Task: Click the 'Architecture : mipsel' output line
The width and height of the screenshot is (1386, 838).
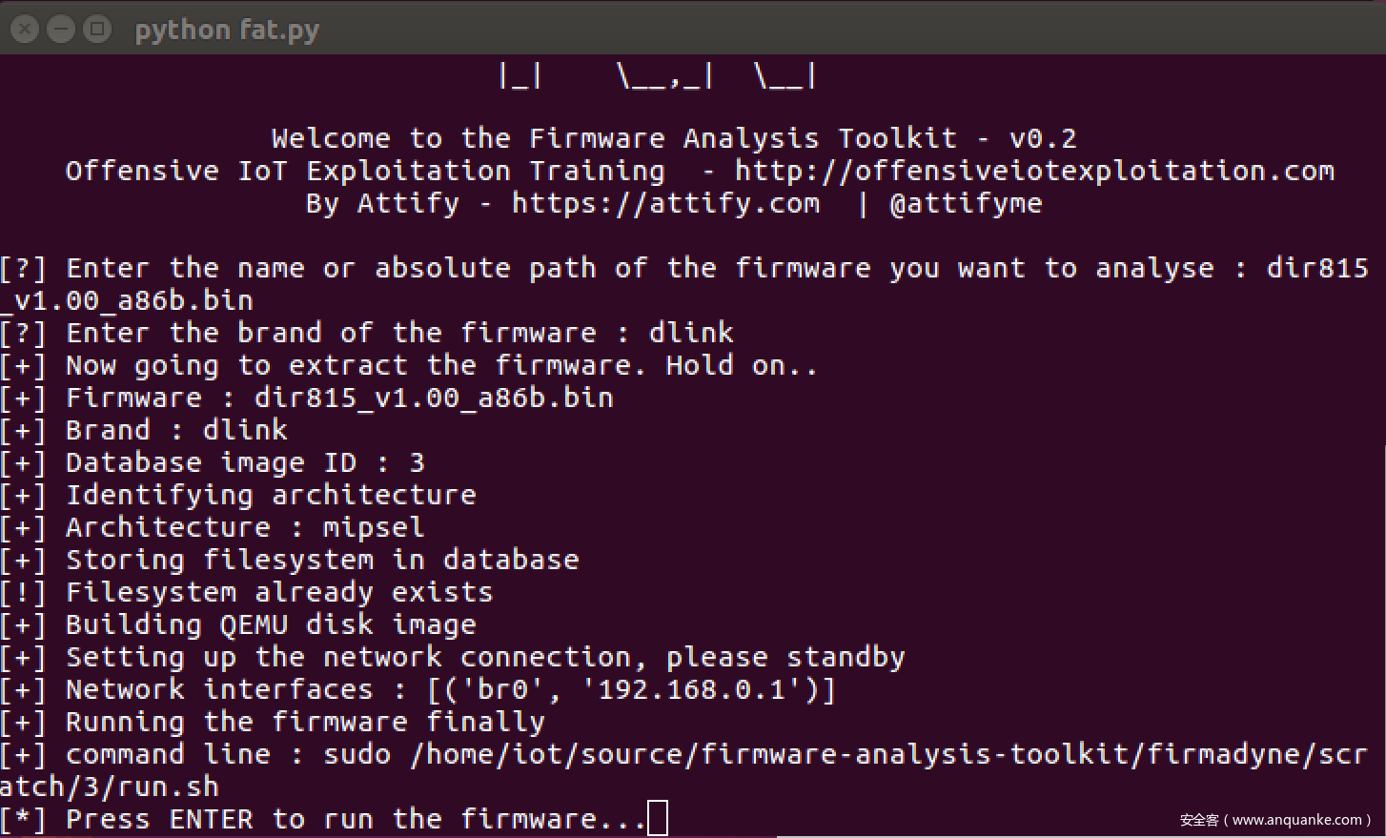Action: [245, 527]
